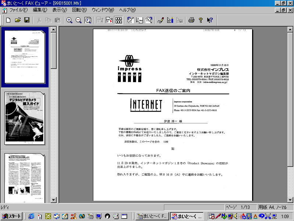Toggle the thumbnail grid view button

[x=119, y=20]
